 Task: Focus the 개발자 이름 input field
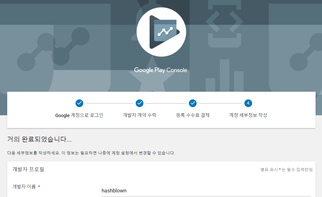[206, 191]
